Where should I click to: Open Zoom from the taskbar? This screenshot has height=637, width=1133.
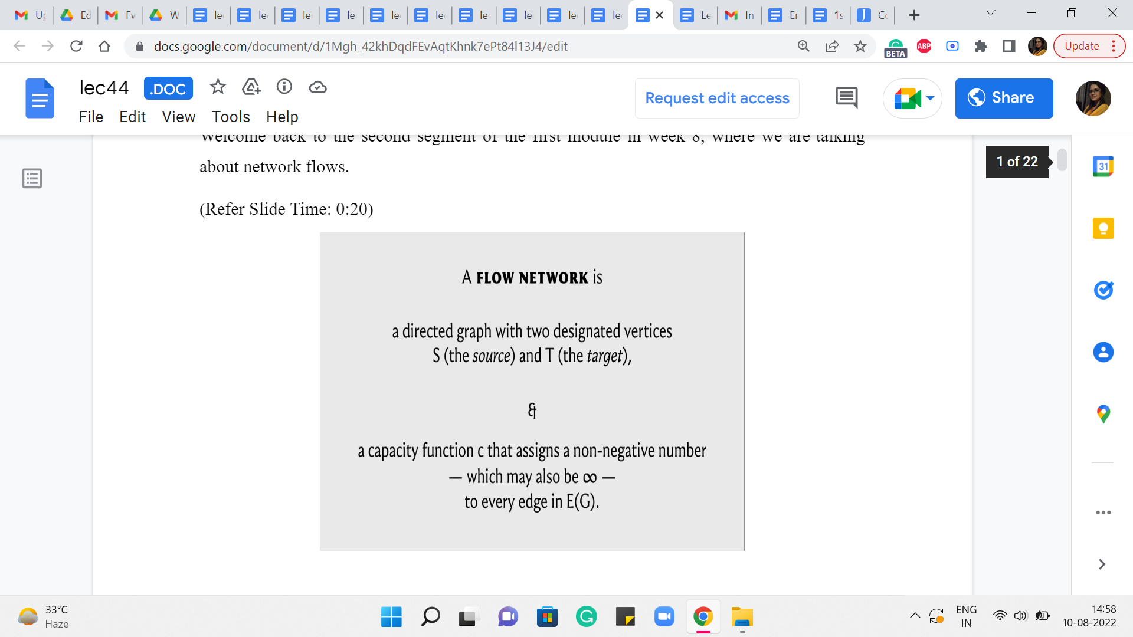[664, 617]
